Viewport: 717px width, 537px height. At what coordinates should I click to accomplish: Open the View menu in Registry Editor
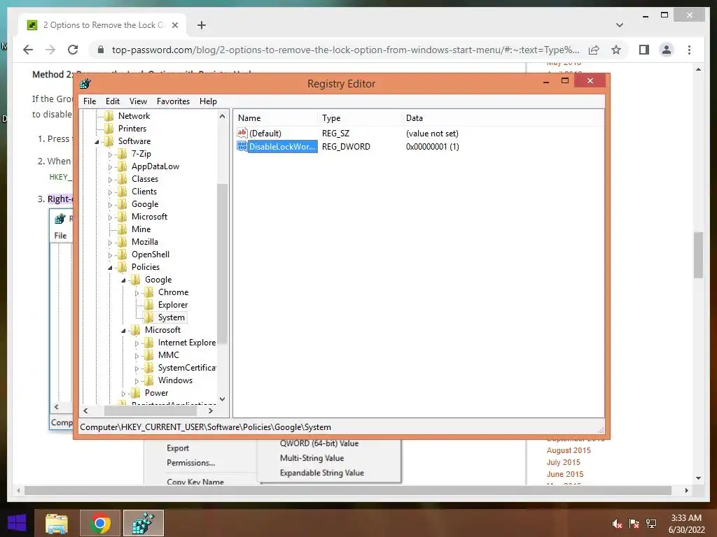(138, 101)
